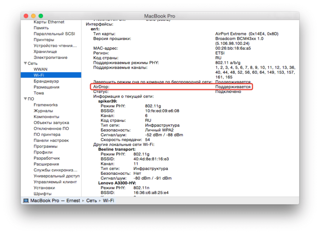Screen dimensions: 320x234
Task: Collapse the Сеть section triangle
Action: pos(25,64)
